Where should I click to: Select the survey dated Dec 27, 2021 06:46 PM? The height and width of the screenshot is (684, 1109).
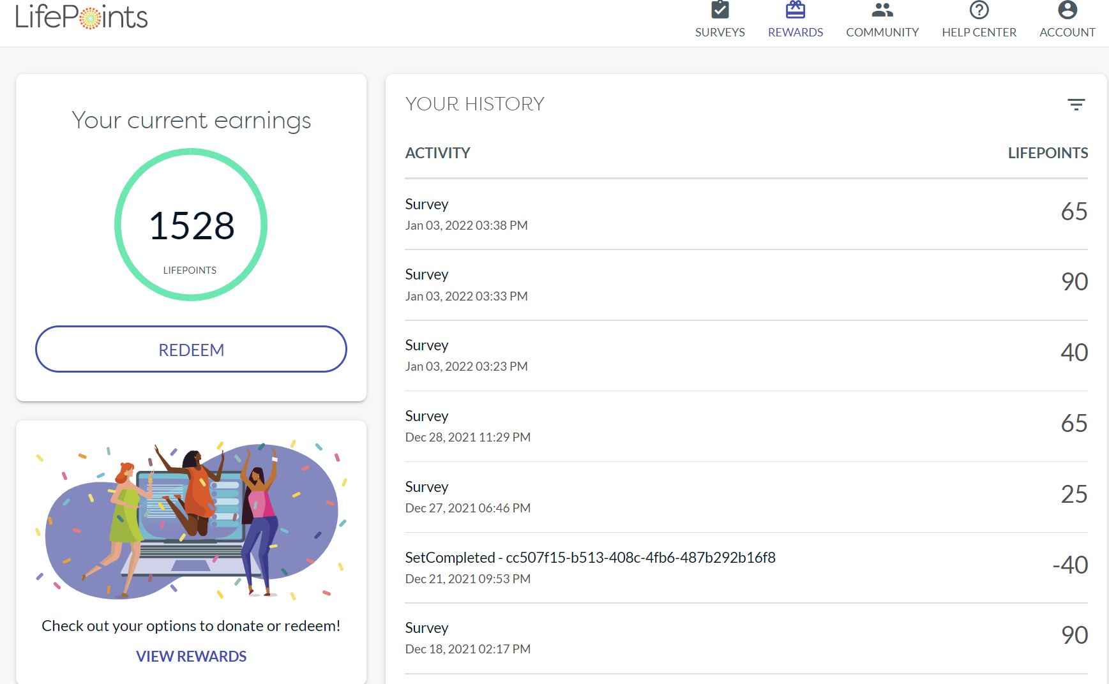(x=746, y=497)
